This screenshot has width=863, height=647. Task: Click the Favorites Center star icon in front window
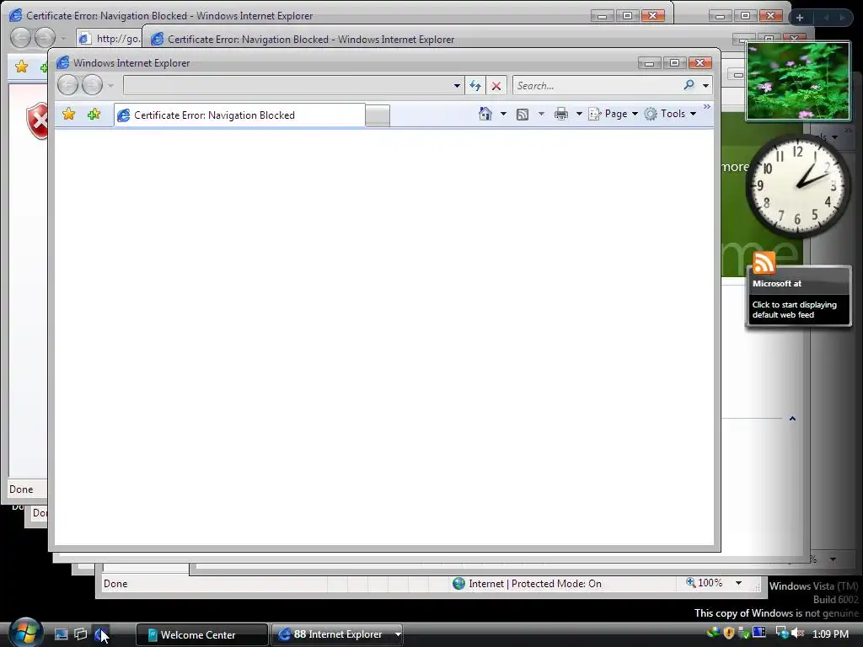(69, 114)
